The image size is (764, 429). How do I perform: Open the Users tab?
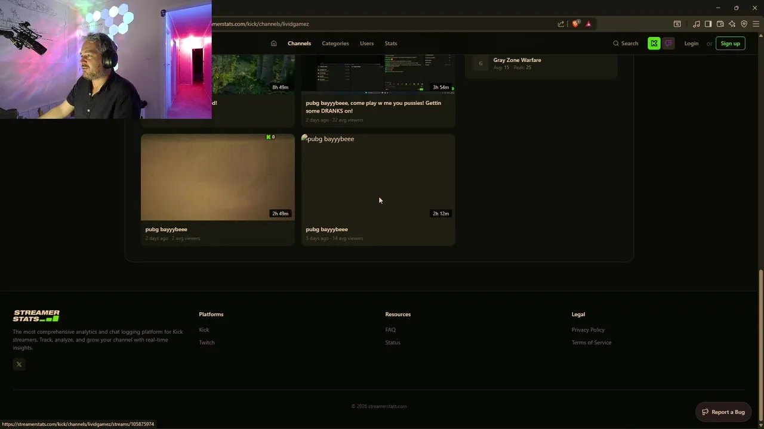pyautogui.click(x=366, y=43)
